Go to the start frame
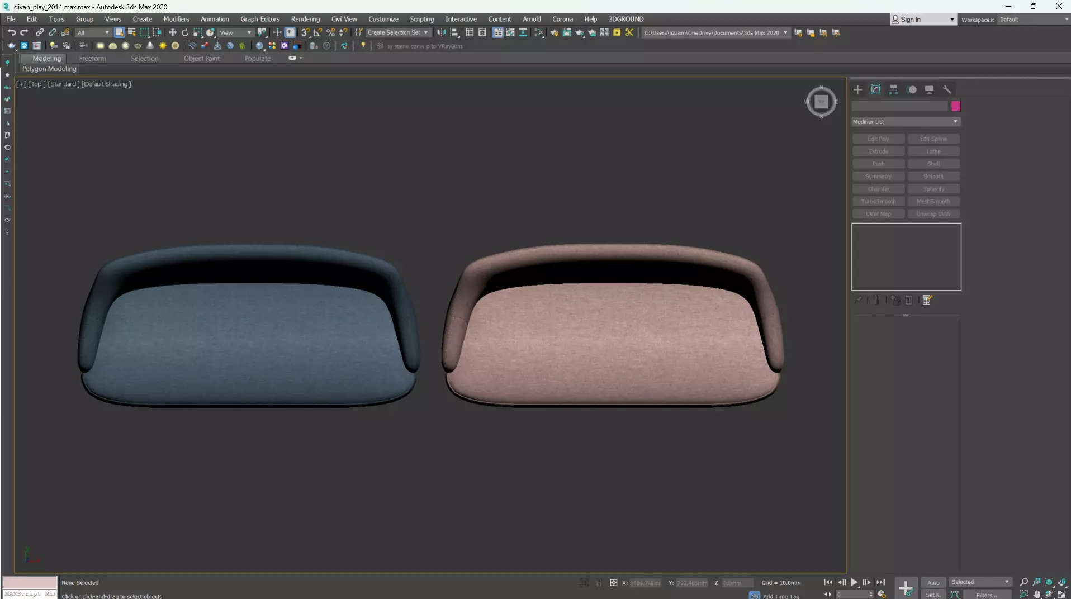 [828, 582]
